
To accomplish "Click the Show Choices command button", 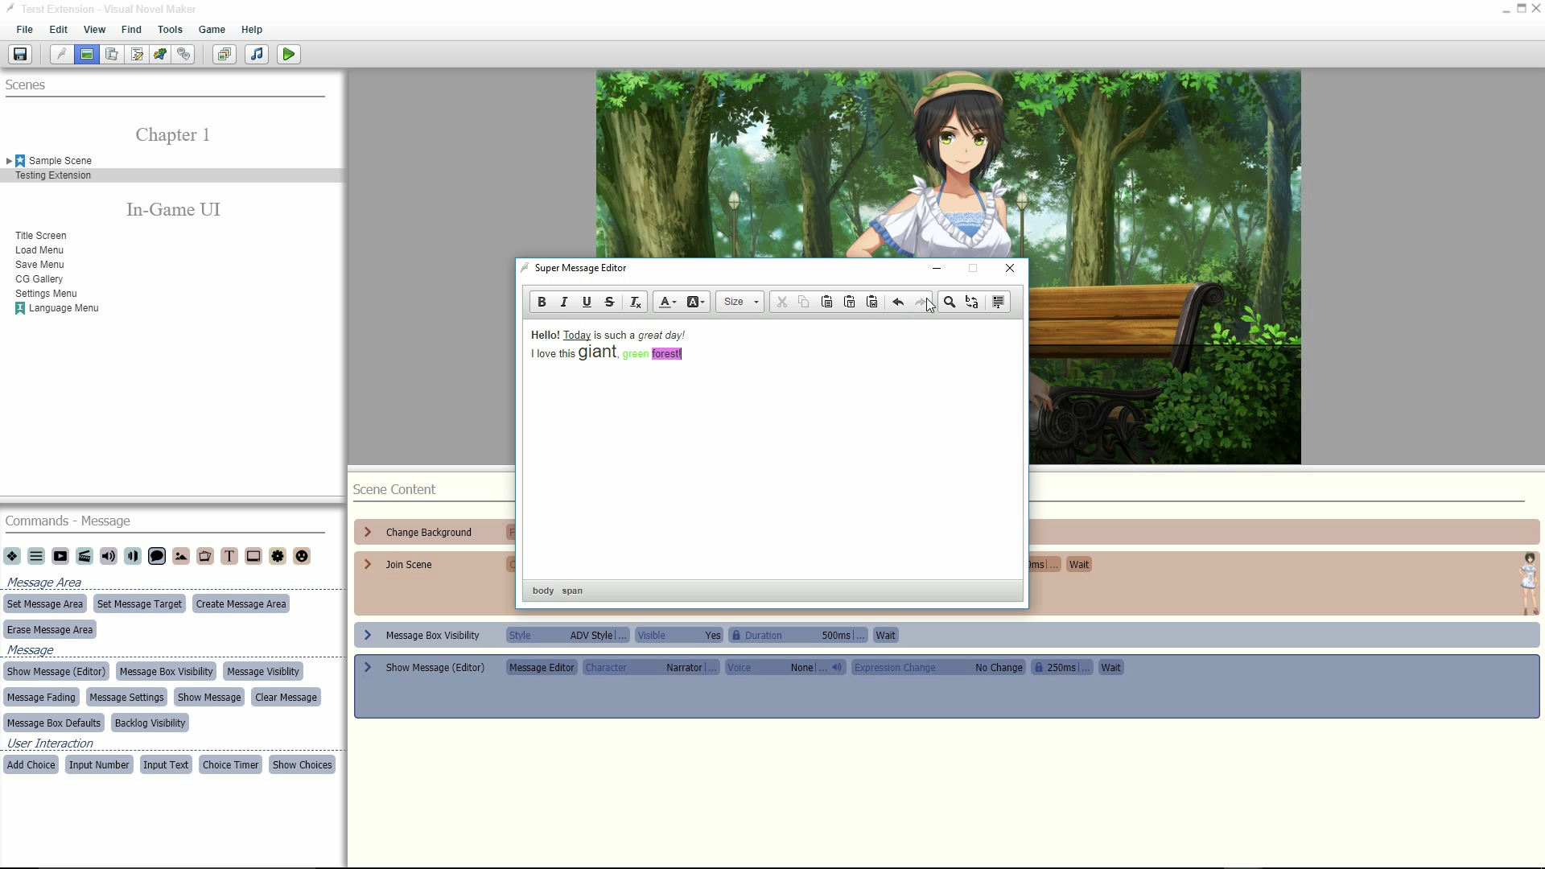I will click(302, 765).
